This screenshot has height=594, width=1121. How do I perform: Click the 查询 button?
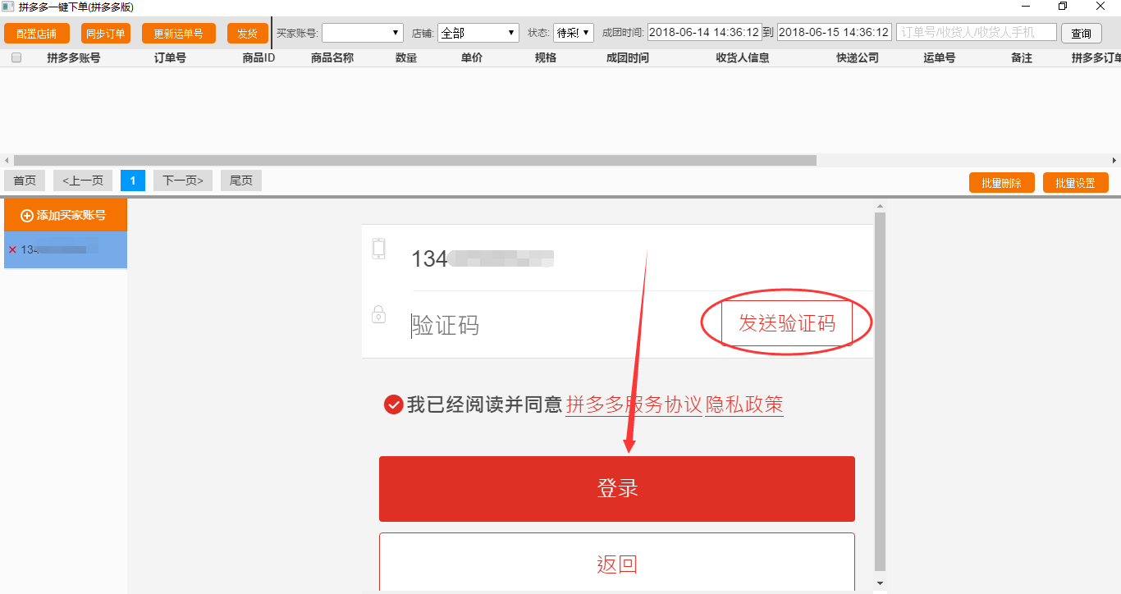tap(1082, 34)
